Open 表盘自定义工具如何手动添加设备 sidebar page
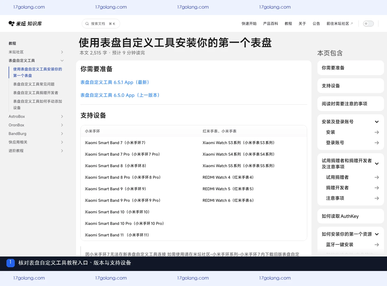 [38, 105]
